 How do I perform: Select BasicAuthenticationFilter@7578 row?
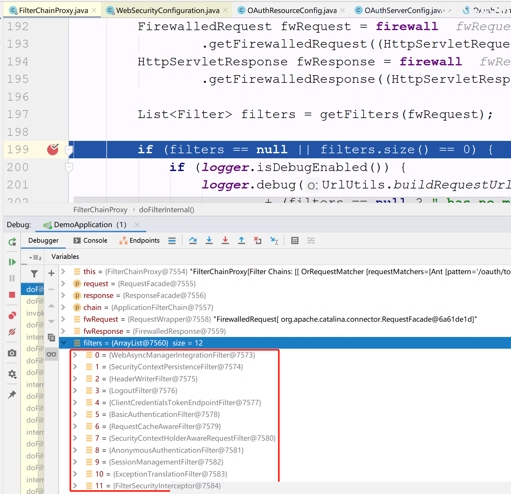pos(285,414)
